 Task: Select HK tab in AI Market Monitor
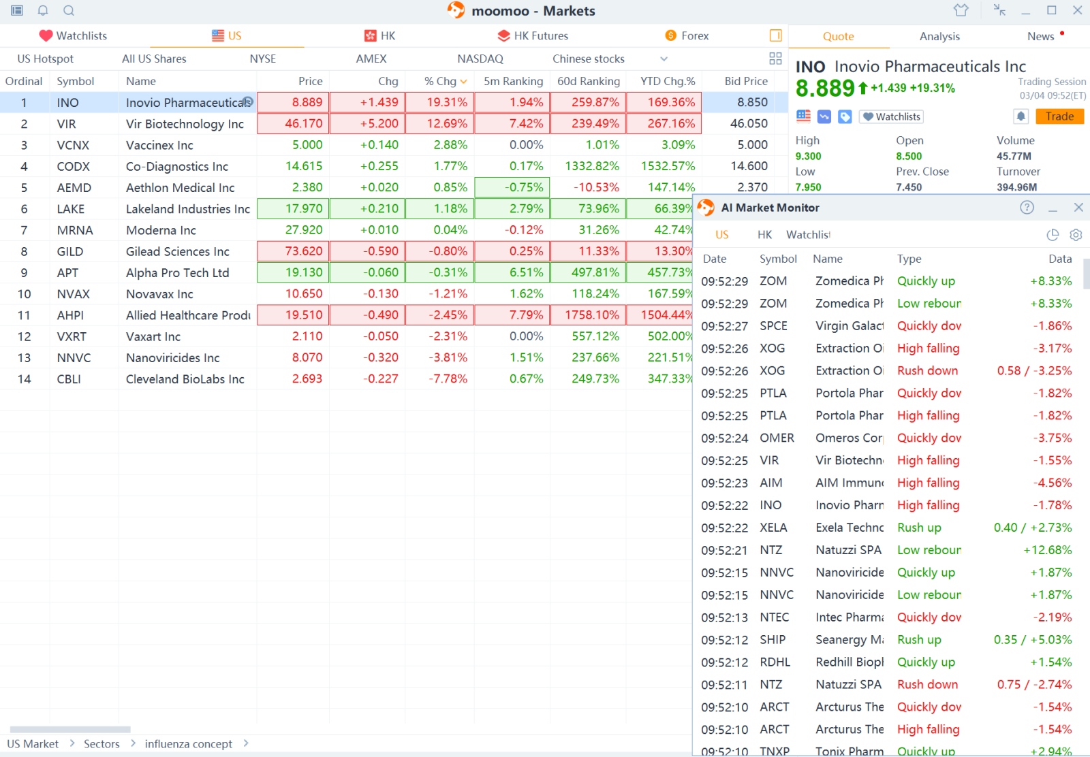coord(764,235)
